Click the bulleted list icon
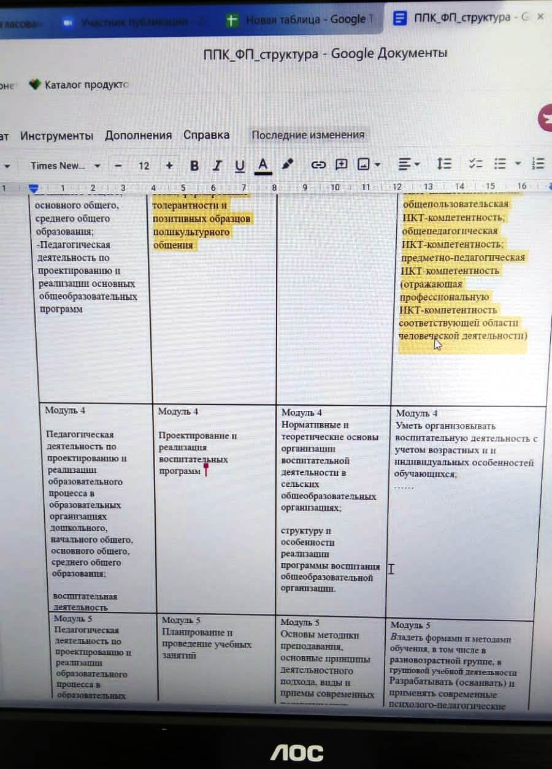Image resolution: width=552 pixels, height=769 pixels. pos(500,164)
